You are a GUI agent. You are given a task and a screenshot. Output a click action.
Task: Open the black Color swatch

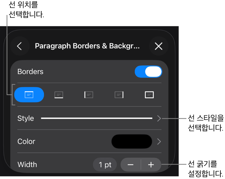pos(132,142)
